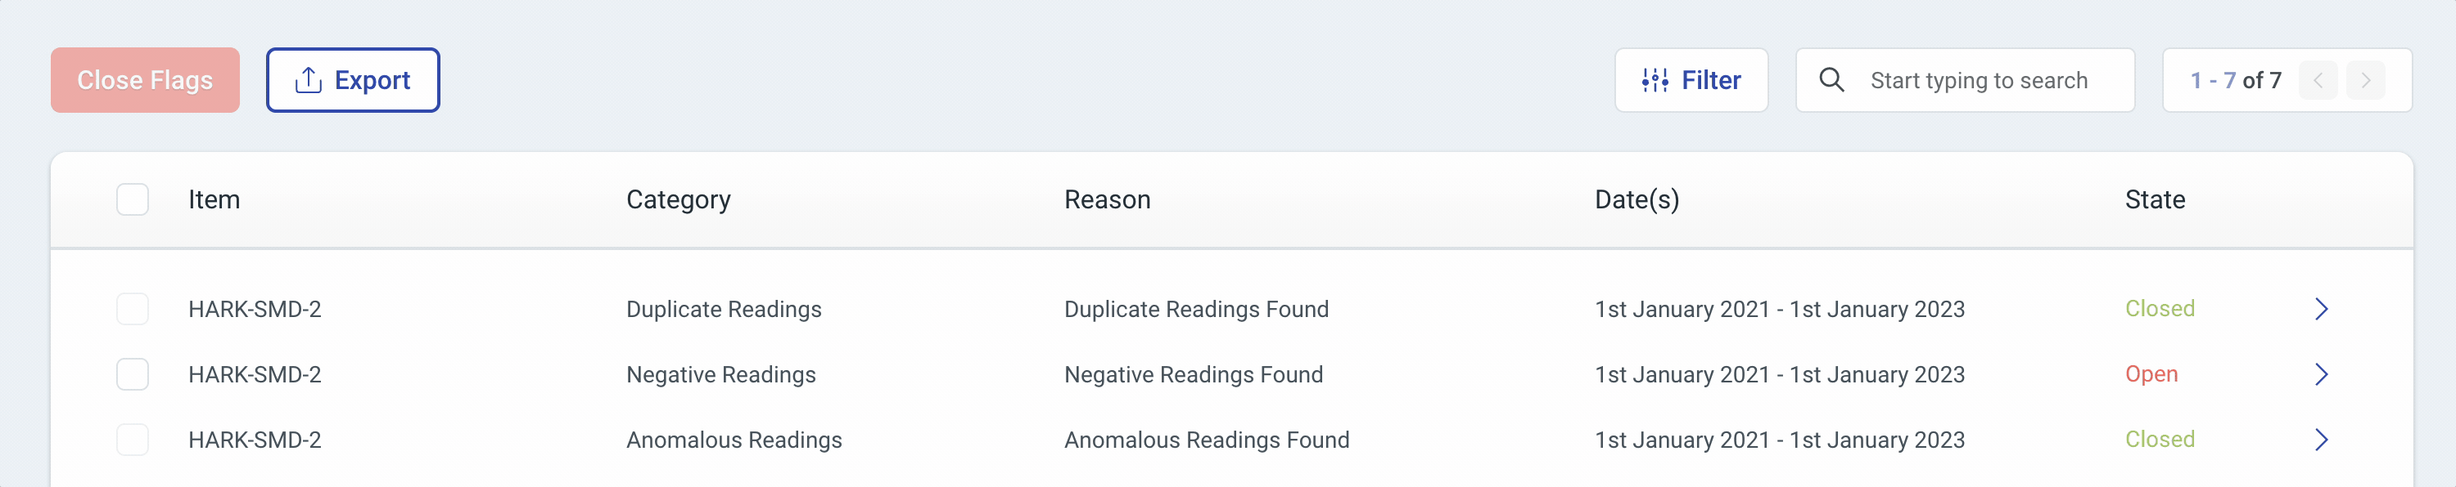Click the Export button
The height and width of the screenshot is (487, 2456).
coord(353,81)
